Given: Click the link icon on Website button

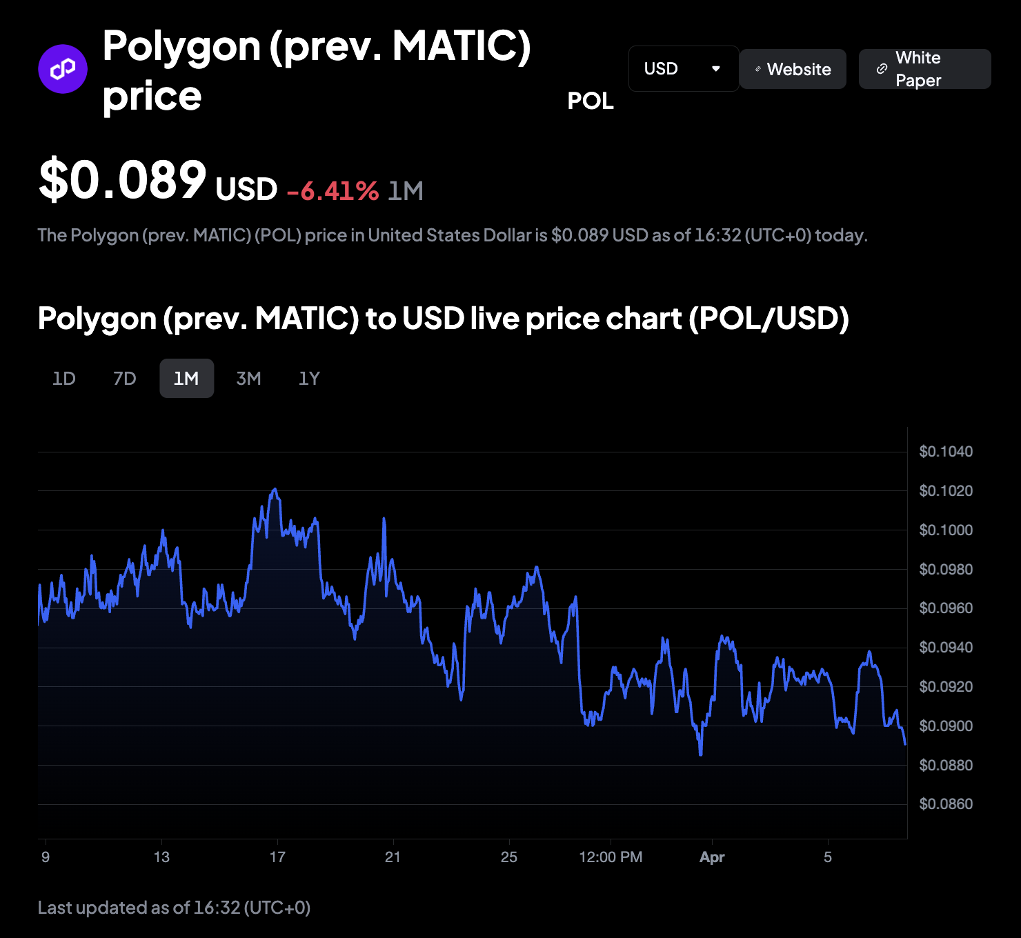Looking at the screenshot, I should pos(758,69).
